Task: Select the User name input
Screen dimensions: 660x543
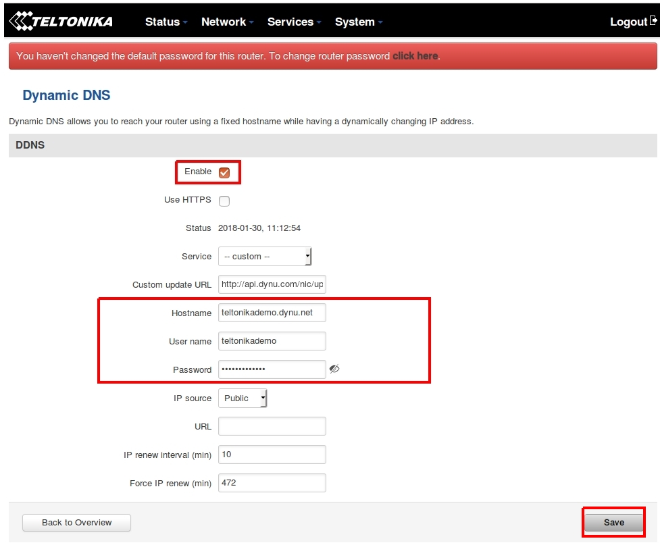Action: tap(272, 341)
